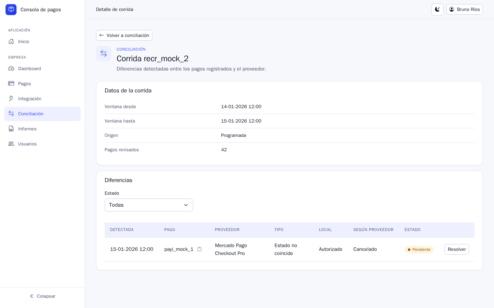This screenshot has height=308, width=494.
Task: Toggle dark mode with the moon icon
Action: pos(437,10)
